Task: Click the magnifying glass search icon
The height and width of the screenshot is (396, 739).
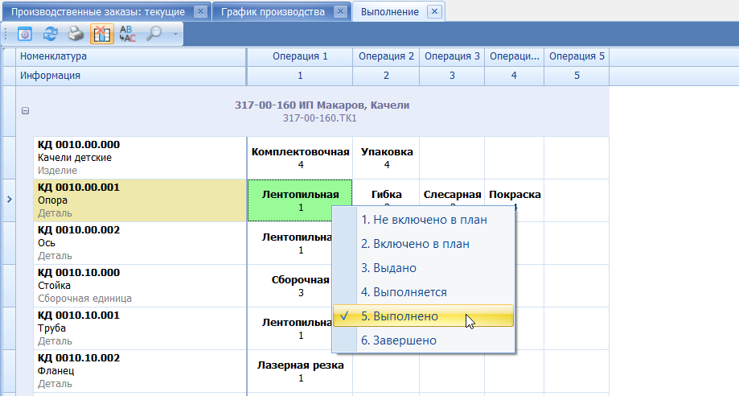Action: click(x=153, y=34)
